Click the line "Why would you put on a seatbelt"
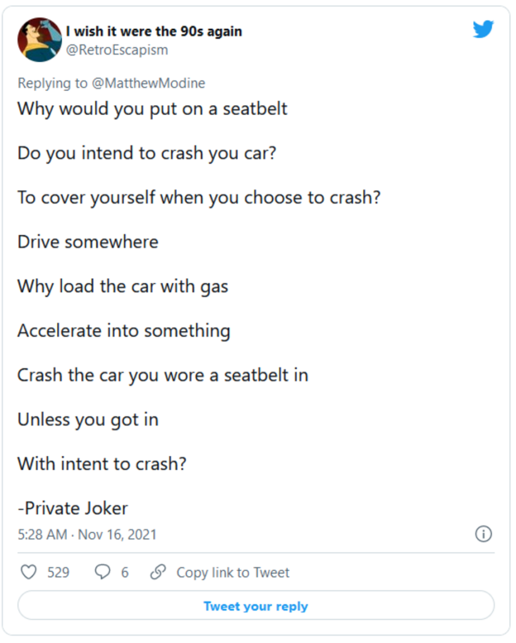Image resolution: width=516 pixels, height=643 pixels. 153,109
